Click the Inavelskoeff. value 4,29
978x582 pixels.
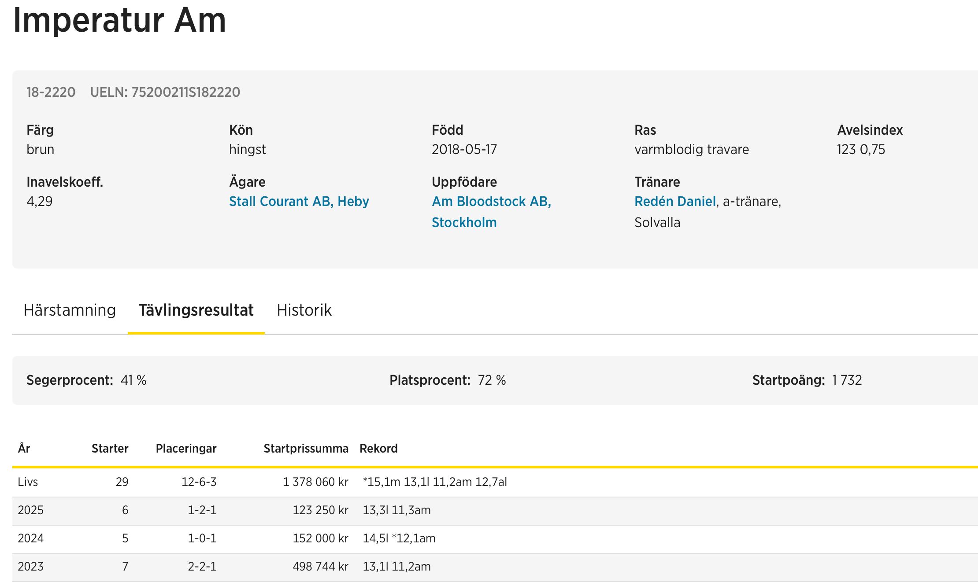coord(40,202)
